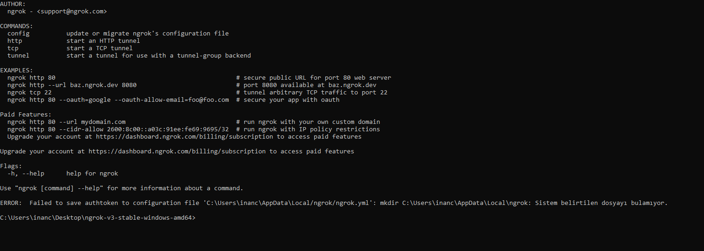Click the EXAMPLES section heading
The image size is (704, 251).
[17, 70]
